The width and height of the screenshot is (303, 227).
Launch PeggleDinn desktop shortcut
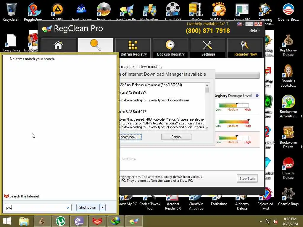33,12
